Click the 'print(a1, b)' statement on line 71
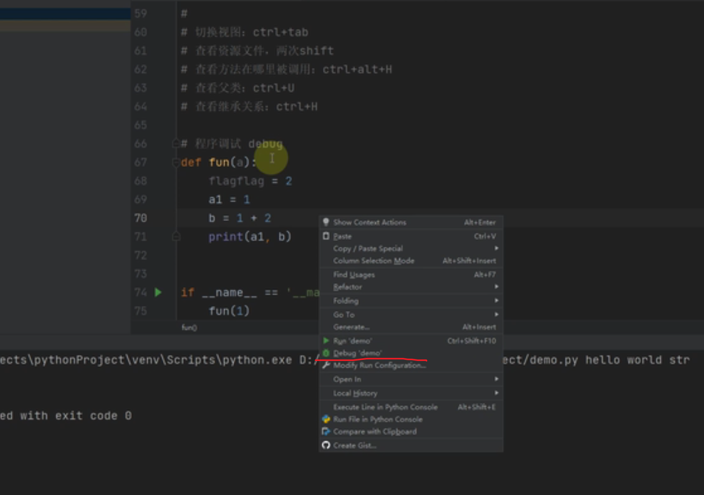Image resolution: width=704 pixels, height=495 pixels. [x=250, y=237]
